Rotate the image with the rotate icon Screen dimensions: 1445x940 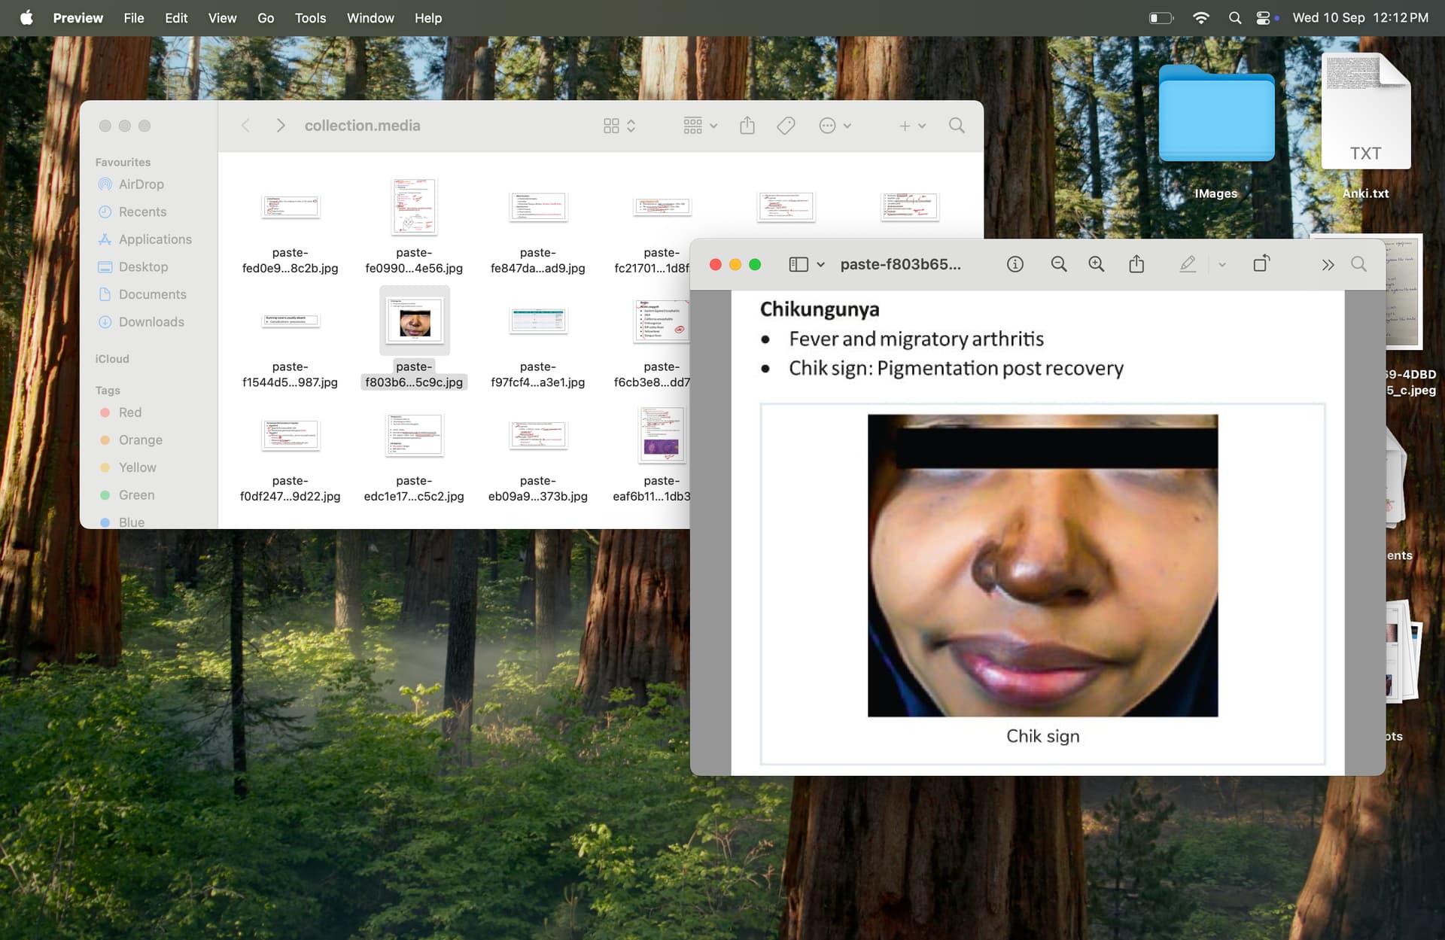1261,264
